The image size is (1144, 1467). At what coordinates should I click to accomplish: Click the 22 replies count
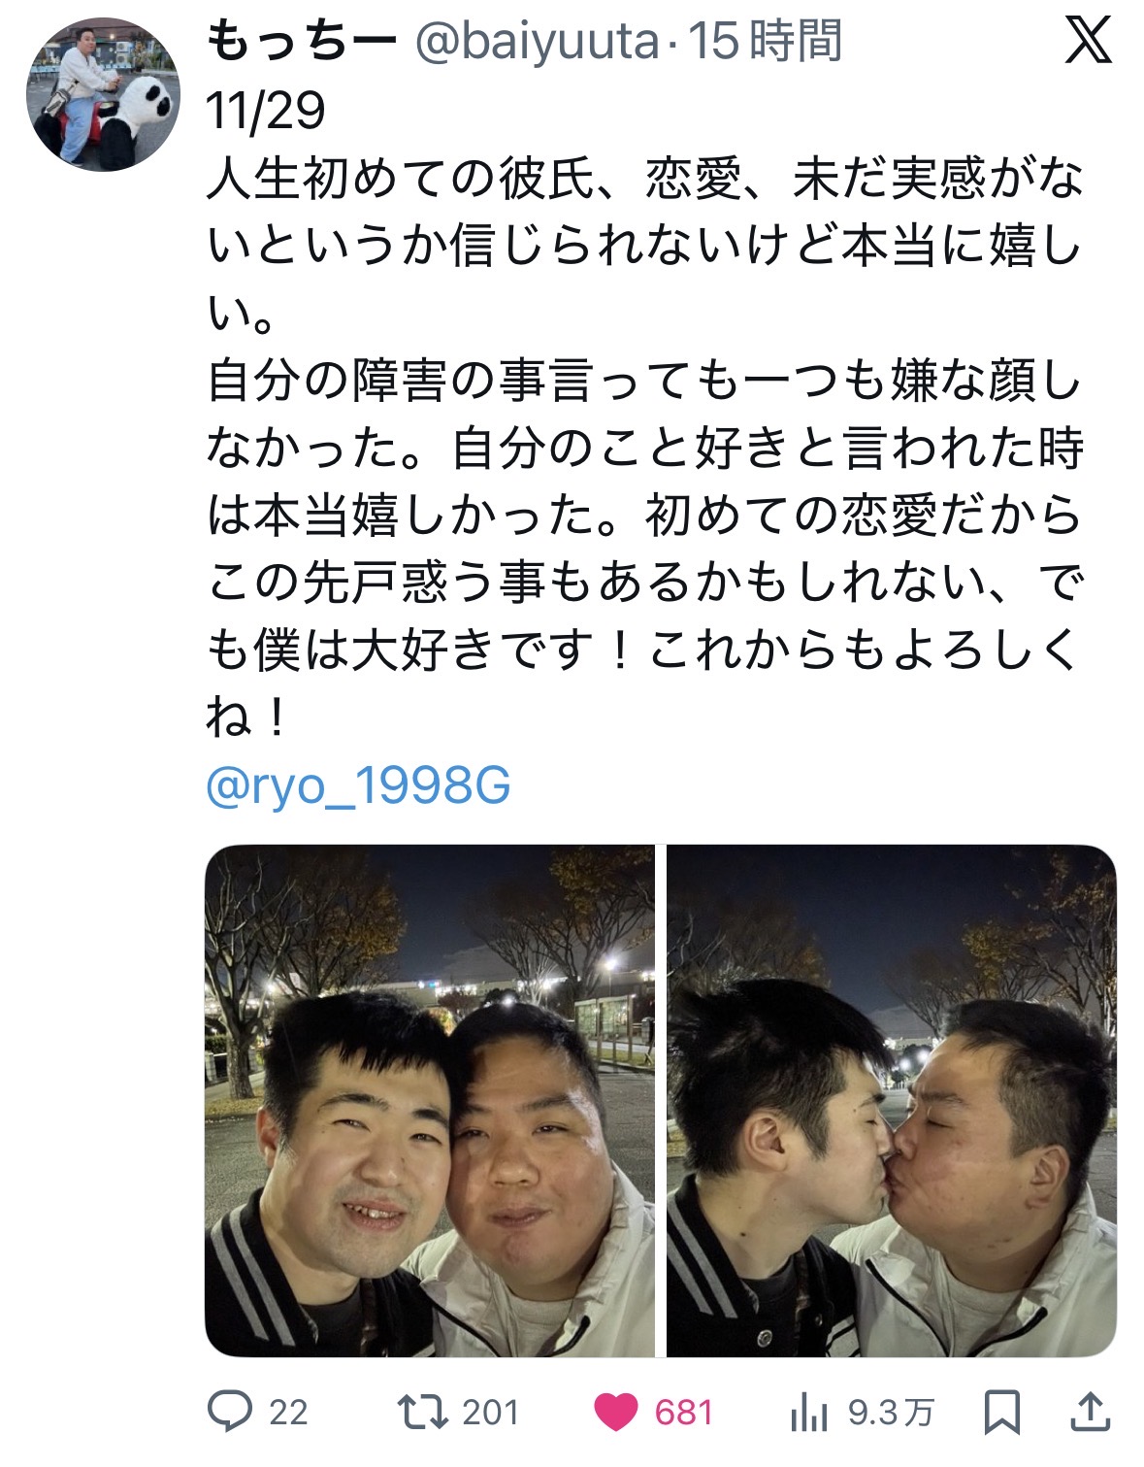(288, 1413)
